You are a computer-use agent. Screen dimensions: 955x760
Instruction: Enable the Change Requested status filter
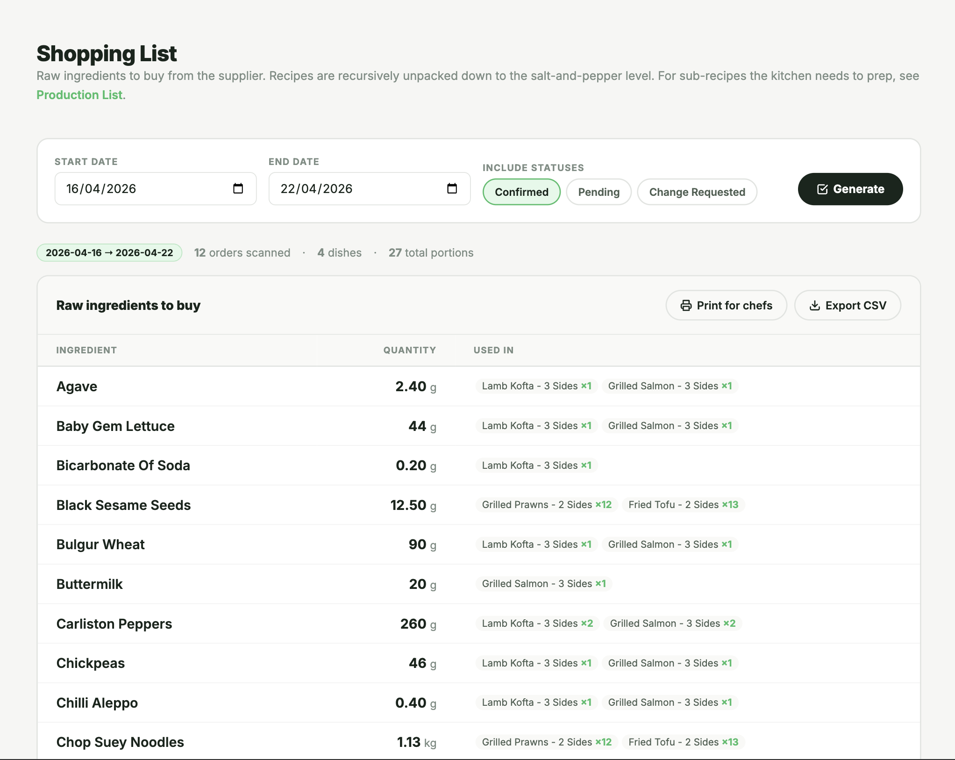click(697, 192)
